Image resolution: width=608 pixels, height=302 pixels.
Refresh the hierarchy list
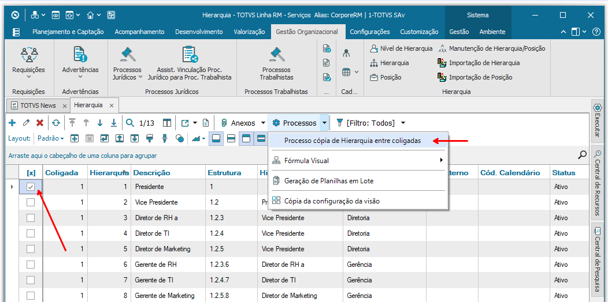tap(56, 123)
